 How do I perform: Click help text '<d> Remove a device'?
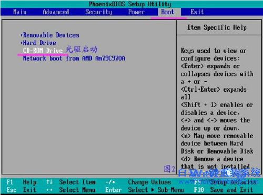click(212, 159)
